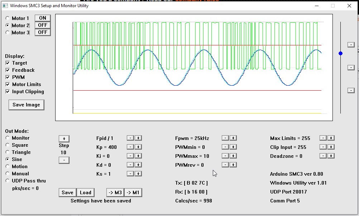Choose Triangle output mode

tap(8, 152)
